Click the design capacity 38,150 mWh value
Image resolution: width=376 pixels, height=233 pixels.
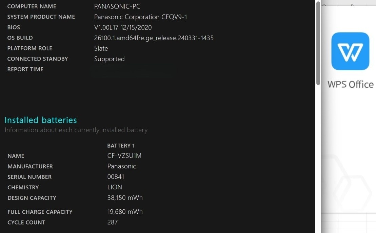125,198
